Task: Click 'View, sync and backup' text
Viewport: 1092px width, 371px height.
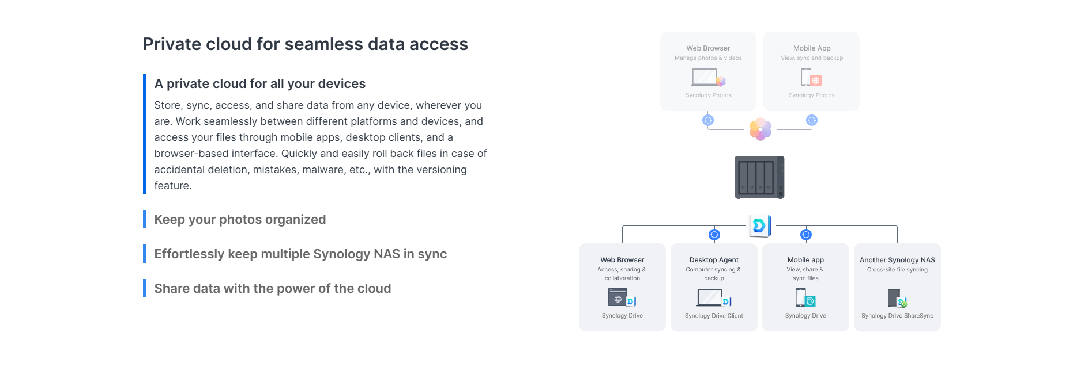Action: (812, 58)
